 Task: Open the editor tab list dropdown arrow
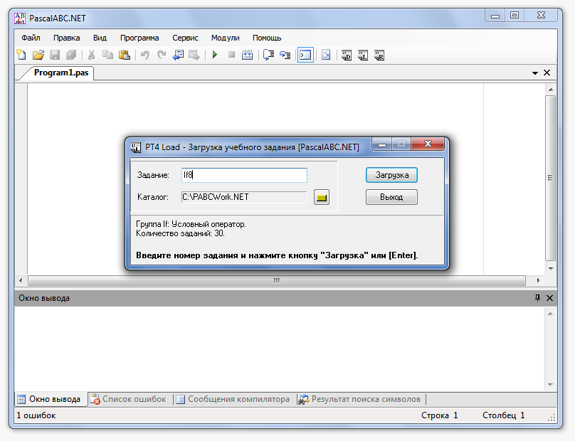535,73
